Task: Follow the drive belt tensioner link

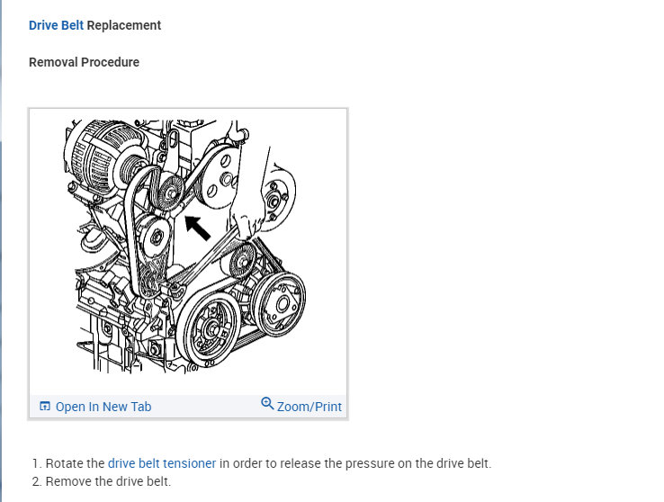Action: pos(162,463)
